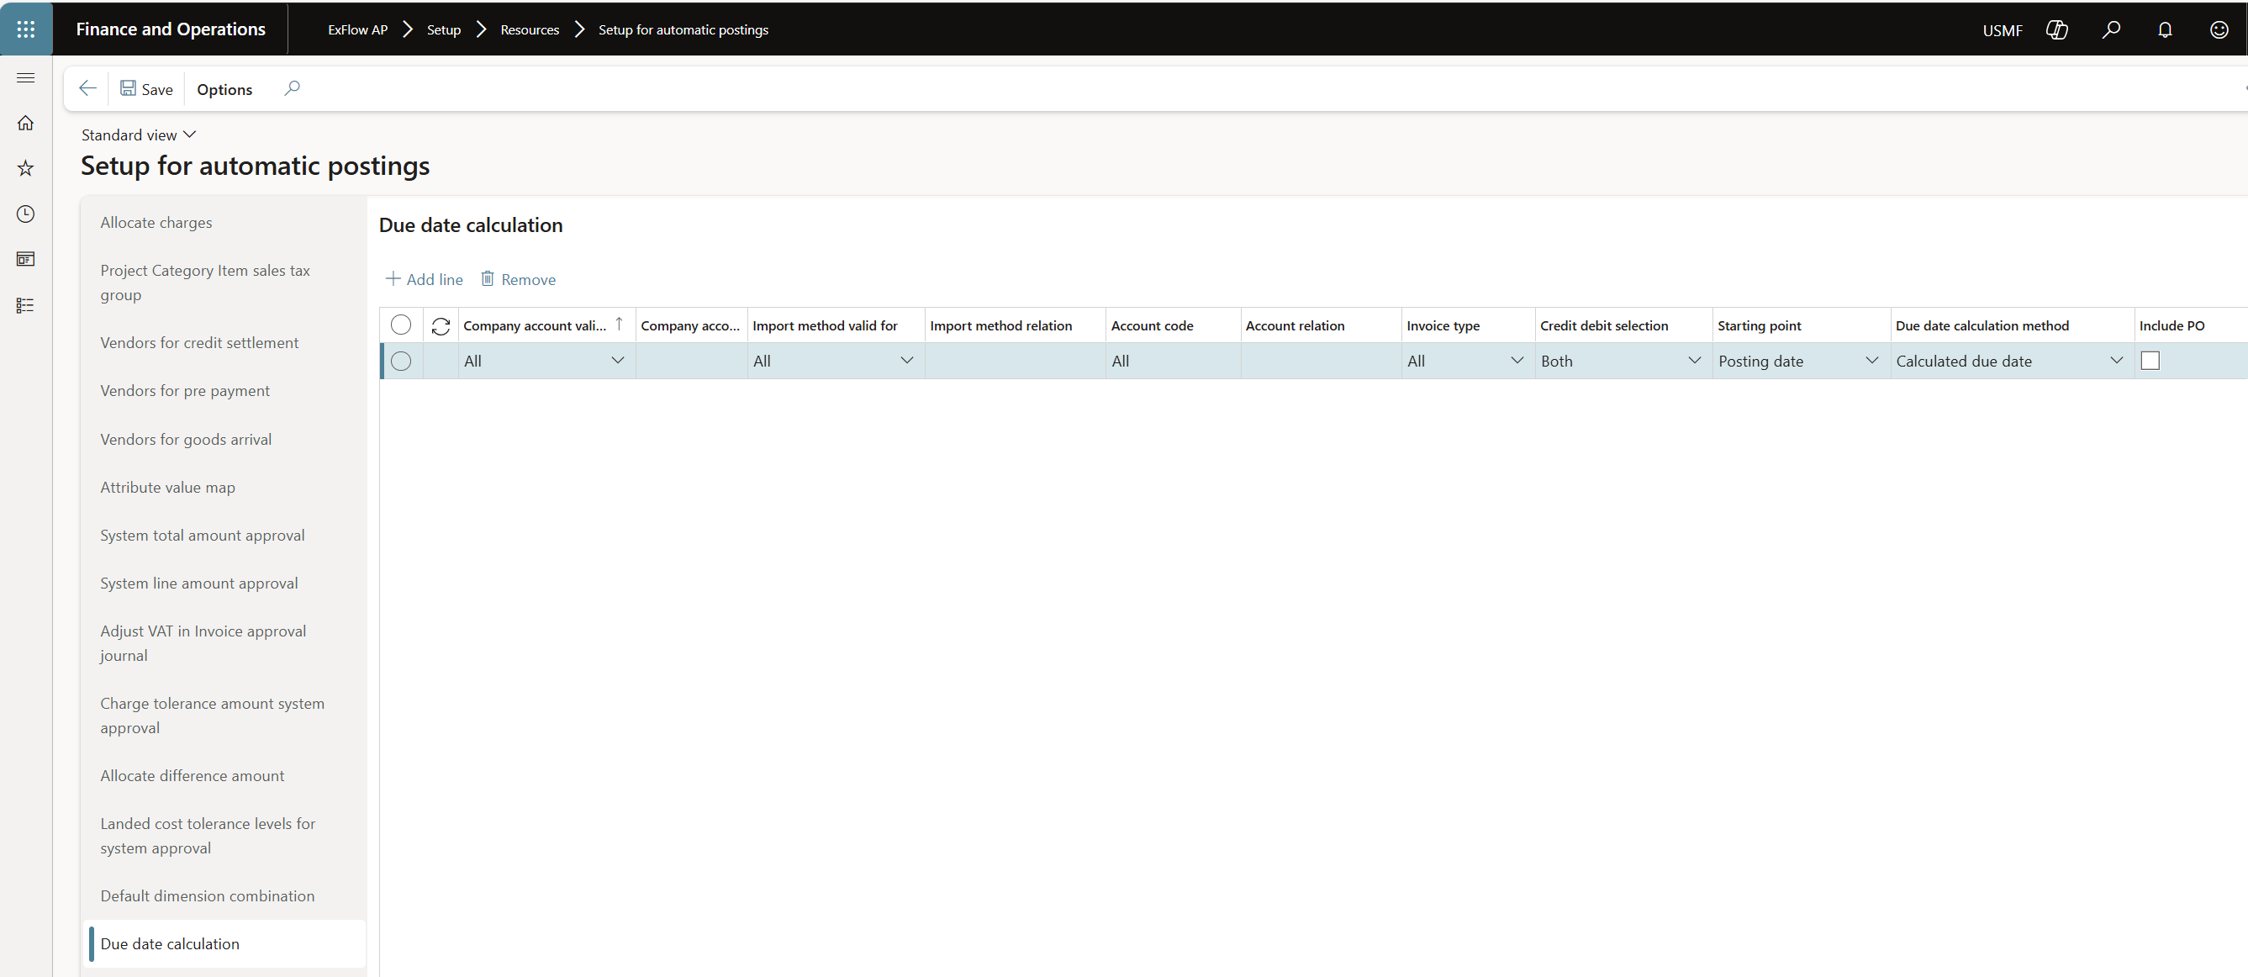This screenshot has height=977, width=2248.
Task: Tick the Include PO checkbox
Action: pyautogui.click(x=2150, y=361)
